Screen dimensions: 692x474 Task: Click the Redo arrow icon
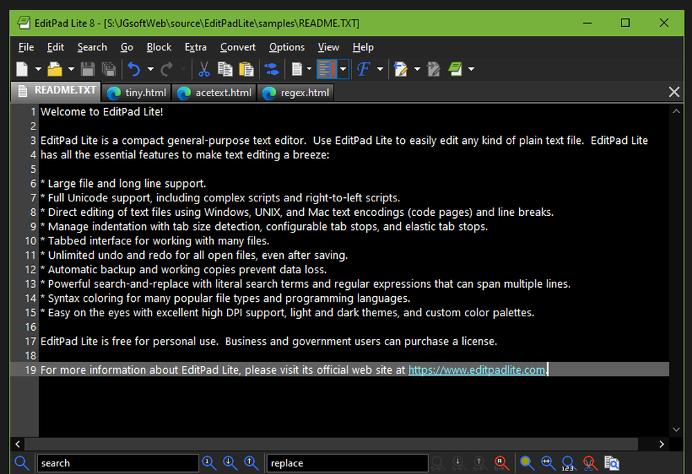[167, 69]
